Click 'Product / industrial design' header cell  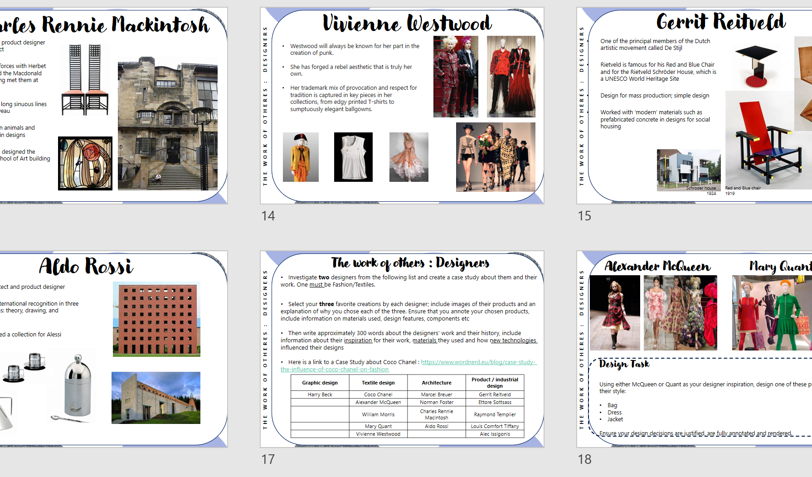click(495, 383)
